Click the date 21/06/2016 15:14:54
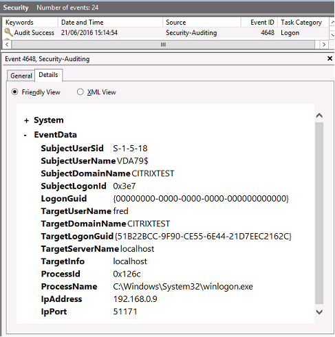 coord(89,33)
